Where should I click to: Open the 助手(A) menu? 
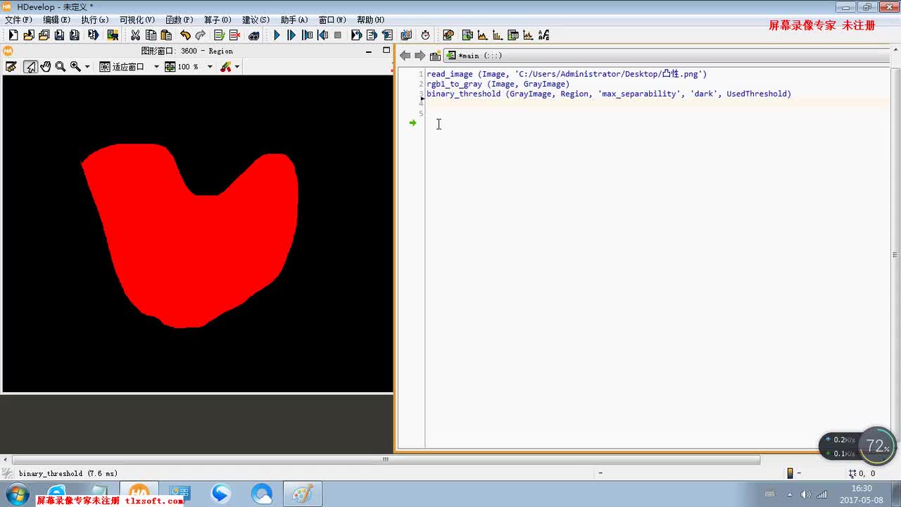(294, 20)
